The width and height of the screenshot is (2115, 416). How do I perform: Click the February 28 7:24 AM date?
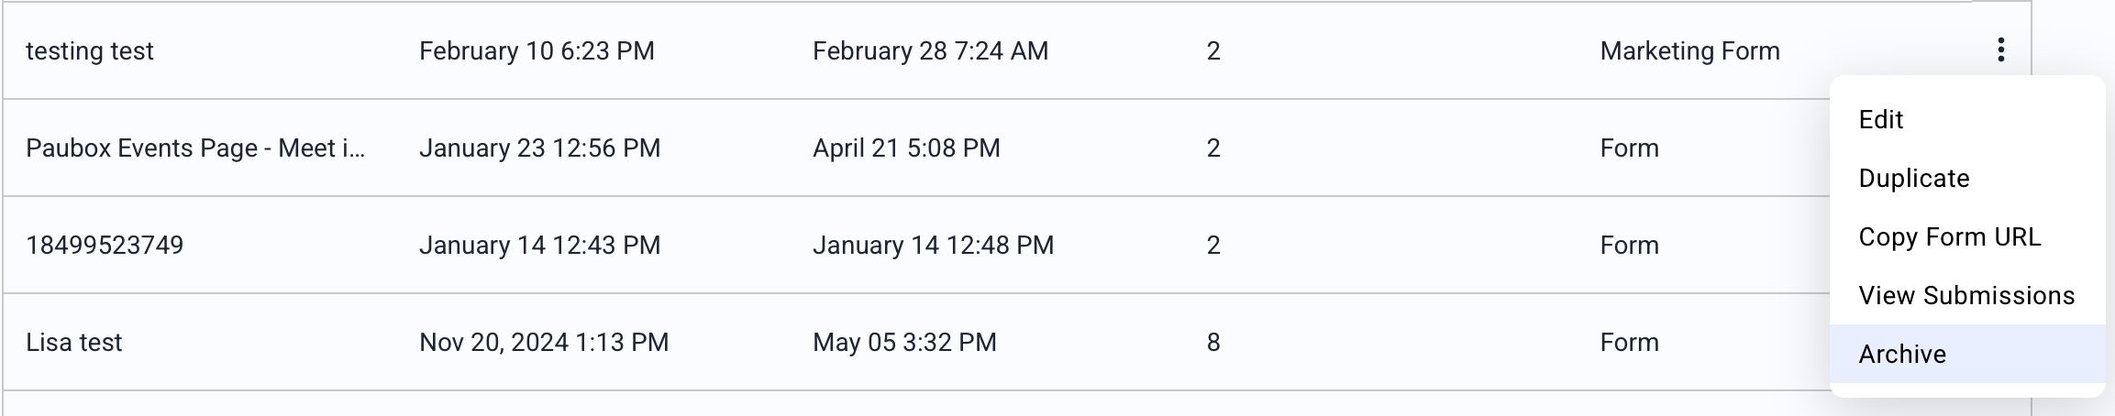tap(930, 51)
